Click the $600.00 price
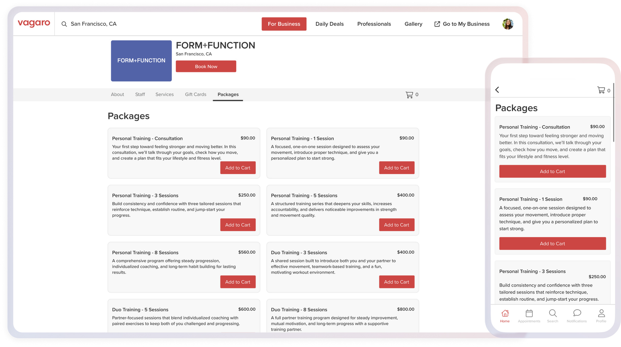 [x=247, y=309]
